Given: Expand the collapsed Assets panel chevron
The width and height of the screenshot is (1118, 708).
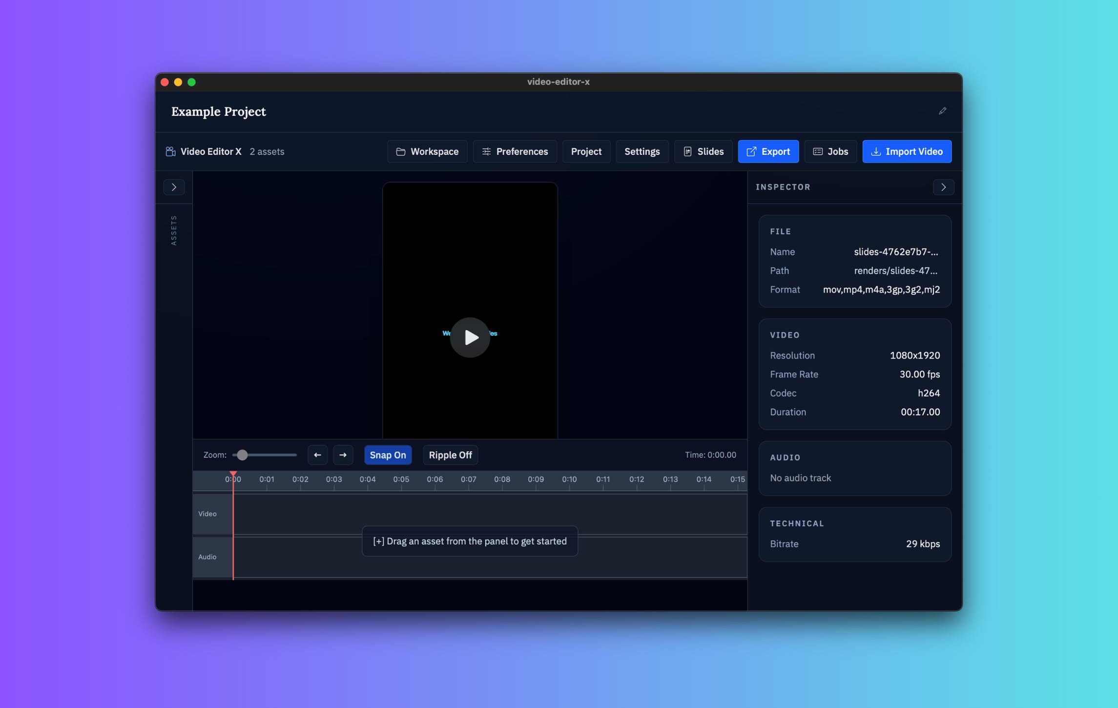Looking at the screenshot, I should pyautogui.click(x=174, y=187).
